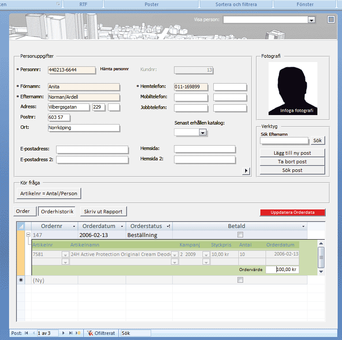Click the Personnr input field
Screen dimensions: 342x340
[72, 70]
